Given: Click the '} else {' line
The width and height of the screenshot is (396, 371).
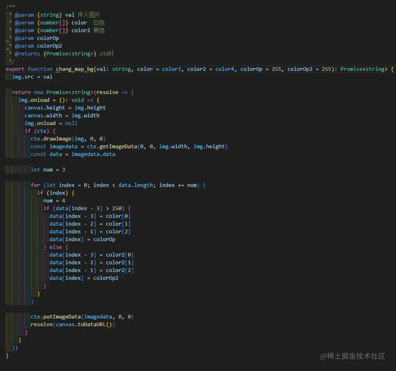Looking at the screenshot, I should click(56, 247).
